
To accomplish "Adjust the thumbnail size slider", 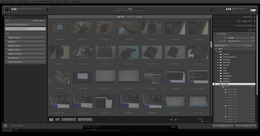I will (202, 121).
